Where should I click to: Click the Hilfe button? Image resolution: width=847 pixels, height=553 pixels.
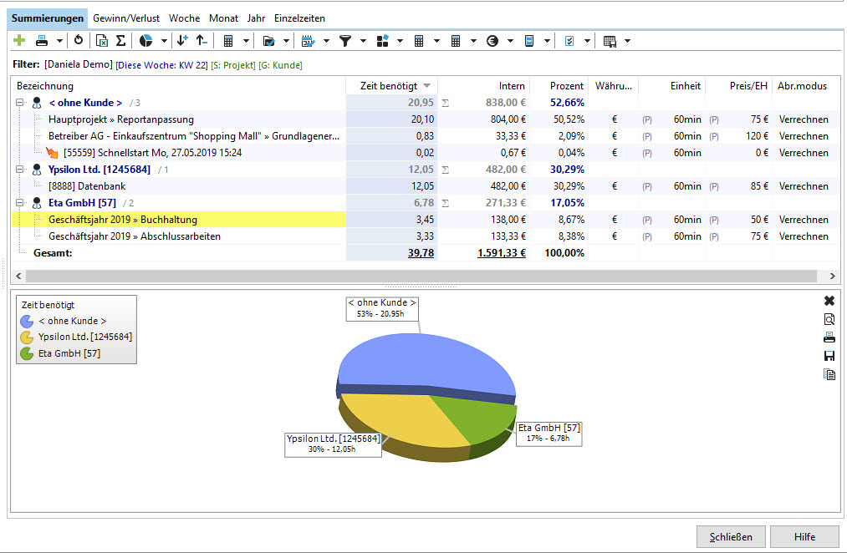[x=805, y=537]
